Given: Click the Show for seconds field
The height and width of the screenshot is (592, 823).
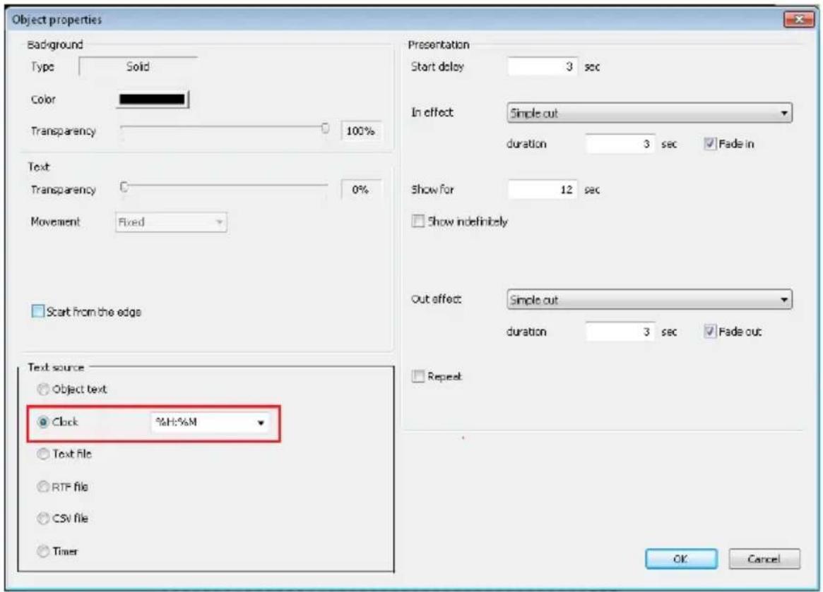Looking at the screenshot, I should click(x=543, y=190).
